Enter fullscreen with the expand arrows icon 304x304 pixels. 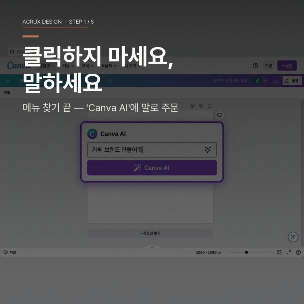pos(289,252)
